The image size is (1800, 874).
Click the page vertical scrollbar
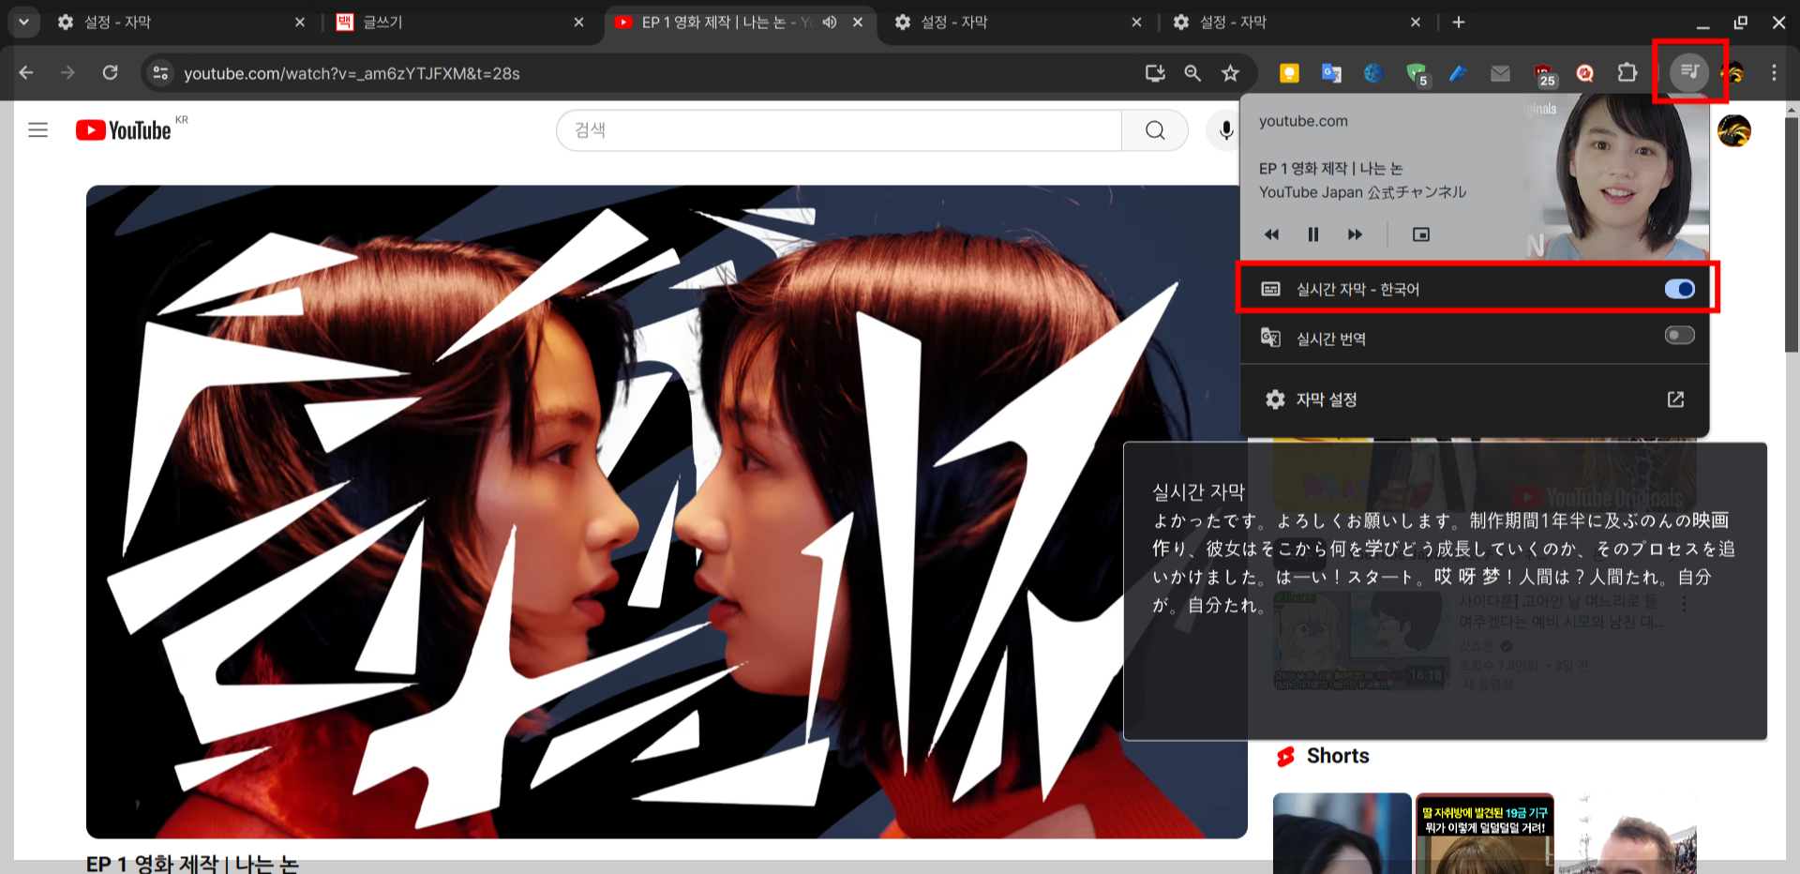(x=1792, y=234)
